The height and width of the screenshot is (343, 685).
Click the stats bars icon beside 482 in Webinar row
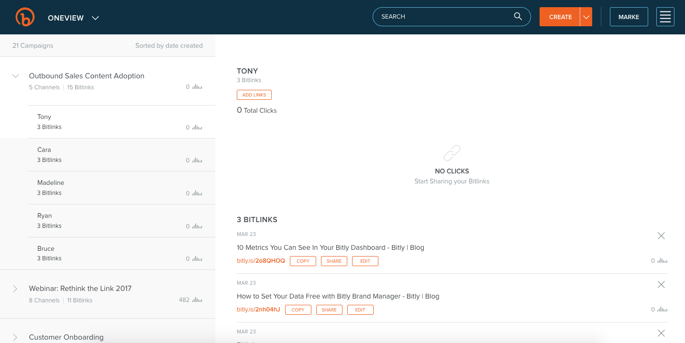[x=197, y=300]
